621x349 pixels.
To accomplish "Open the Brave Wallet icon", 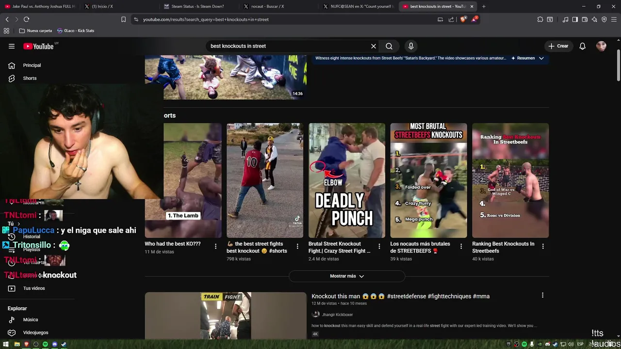I will coord(585,19).
